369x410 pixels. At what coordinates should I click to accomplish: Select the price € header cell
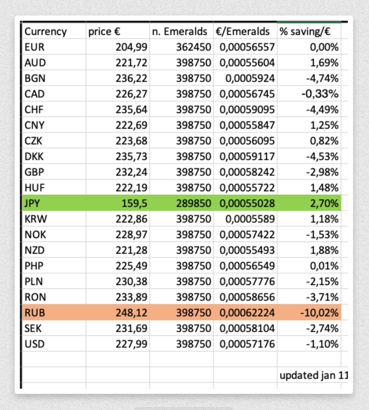pos(118,31)
